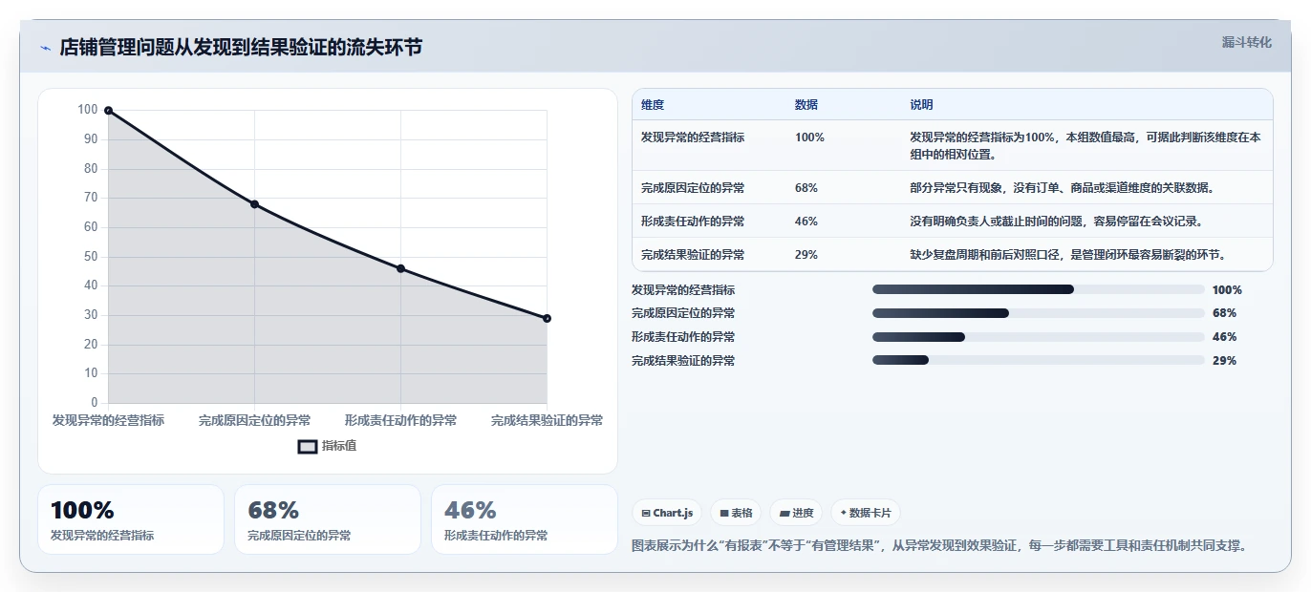1311x592 pixels.
Task: Click the 100% data card
Action: tap(131, 519)
